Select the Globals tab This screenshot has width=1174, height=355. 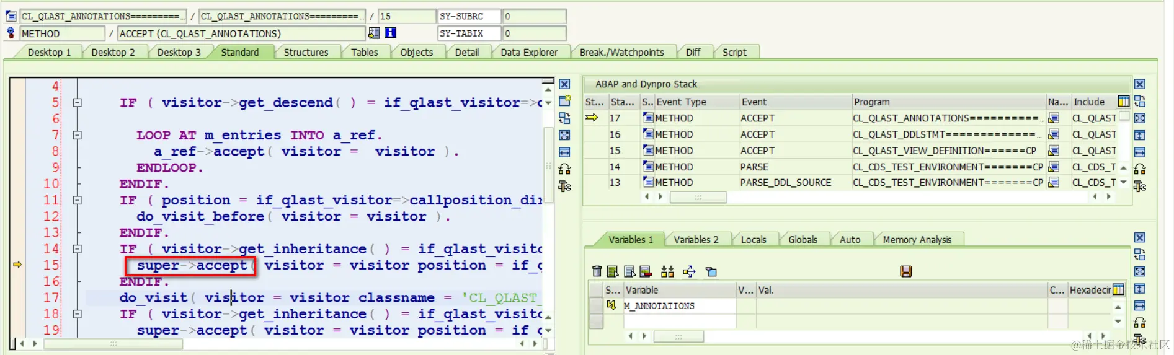pos(803,240)
